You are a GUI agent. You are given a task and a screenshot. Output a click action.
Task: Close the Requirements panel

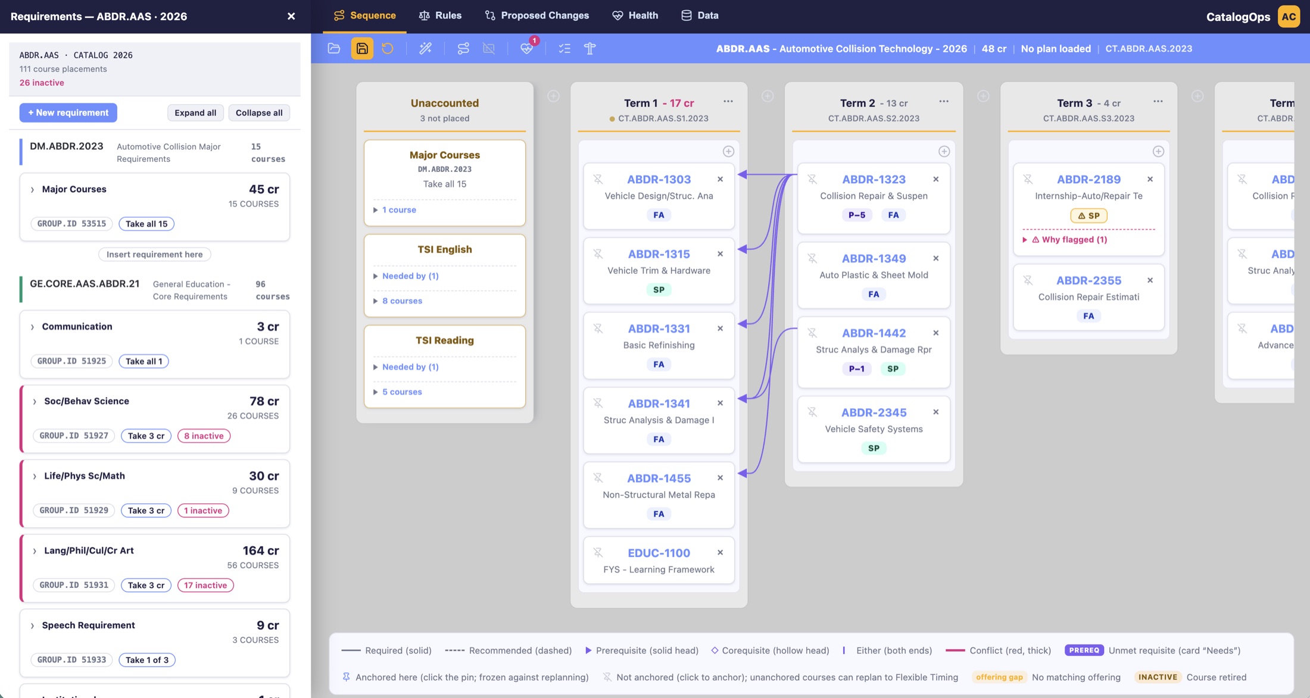click(x=291, y=16)
